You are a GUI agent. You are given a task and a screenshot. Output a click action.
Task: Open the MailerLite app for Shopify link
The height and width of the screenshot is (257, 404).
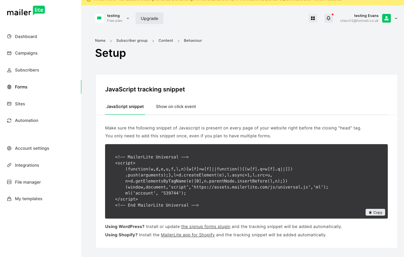(x=188, y=235)
